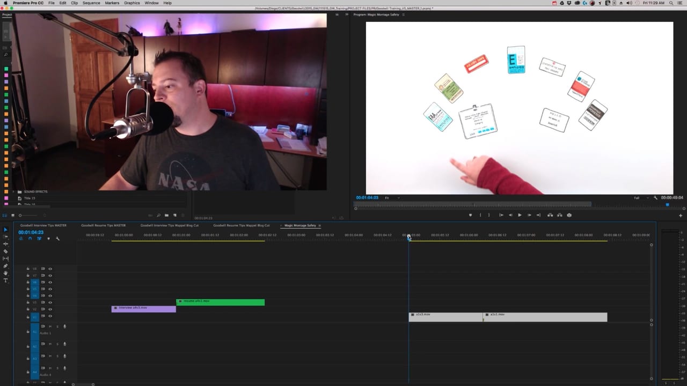The image size is (687, 386).
Task: Add marker in Program monitor
Action: (470, 215)
